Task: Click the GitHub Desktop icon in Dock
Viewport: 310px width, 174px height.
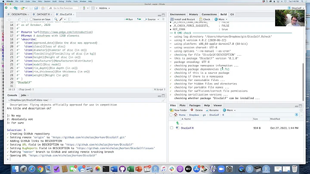Action: point(122,169)
